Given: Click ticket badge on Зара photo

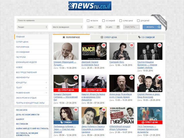Looking at the screenshot, I should click(x=76, y=110).
